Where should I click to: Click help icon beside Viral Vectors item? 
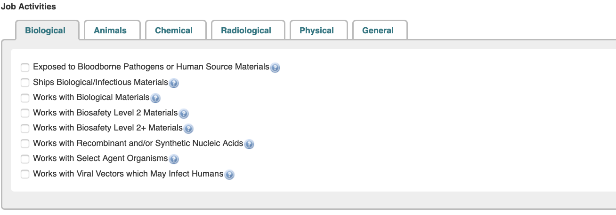pos(229,175)
